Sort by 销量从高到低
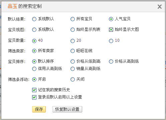The height and width of the screenshot is (120, 166). click(72, 69)
